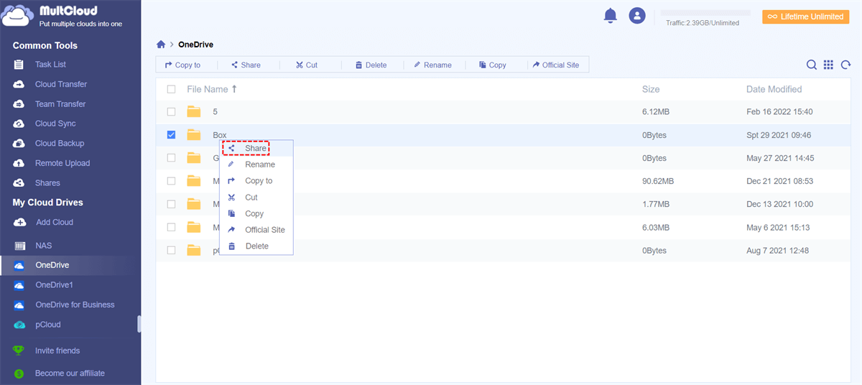
Task: Click the Team Transfer sidebar icon
Action: click(20, 104)
